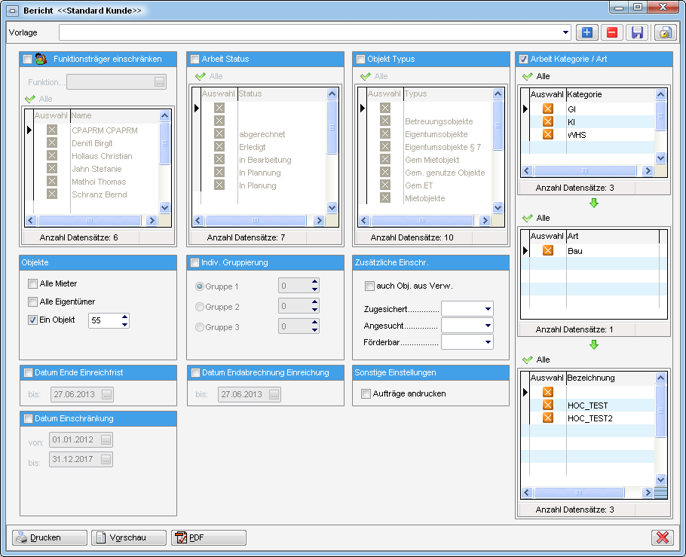Uncheck the Ein Objekt checkbox
The width and height of the screenshot is (686, 557).
[33, 320]
